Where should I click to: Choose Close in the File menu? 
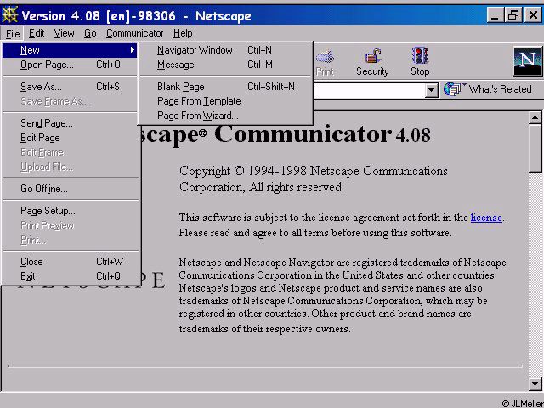coord(71,262)
